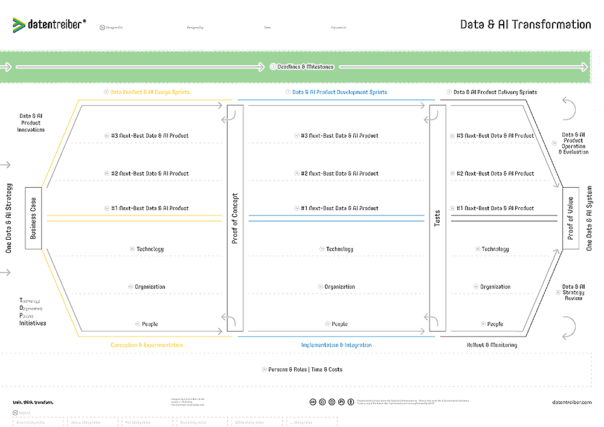This screenshot has height=427, width=604.
Task: Click People in the development column
Action: (339, 324)
